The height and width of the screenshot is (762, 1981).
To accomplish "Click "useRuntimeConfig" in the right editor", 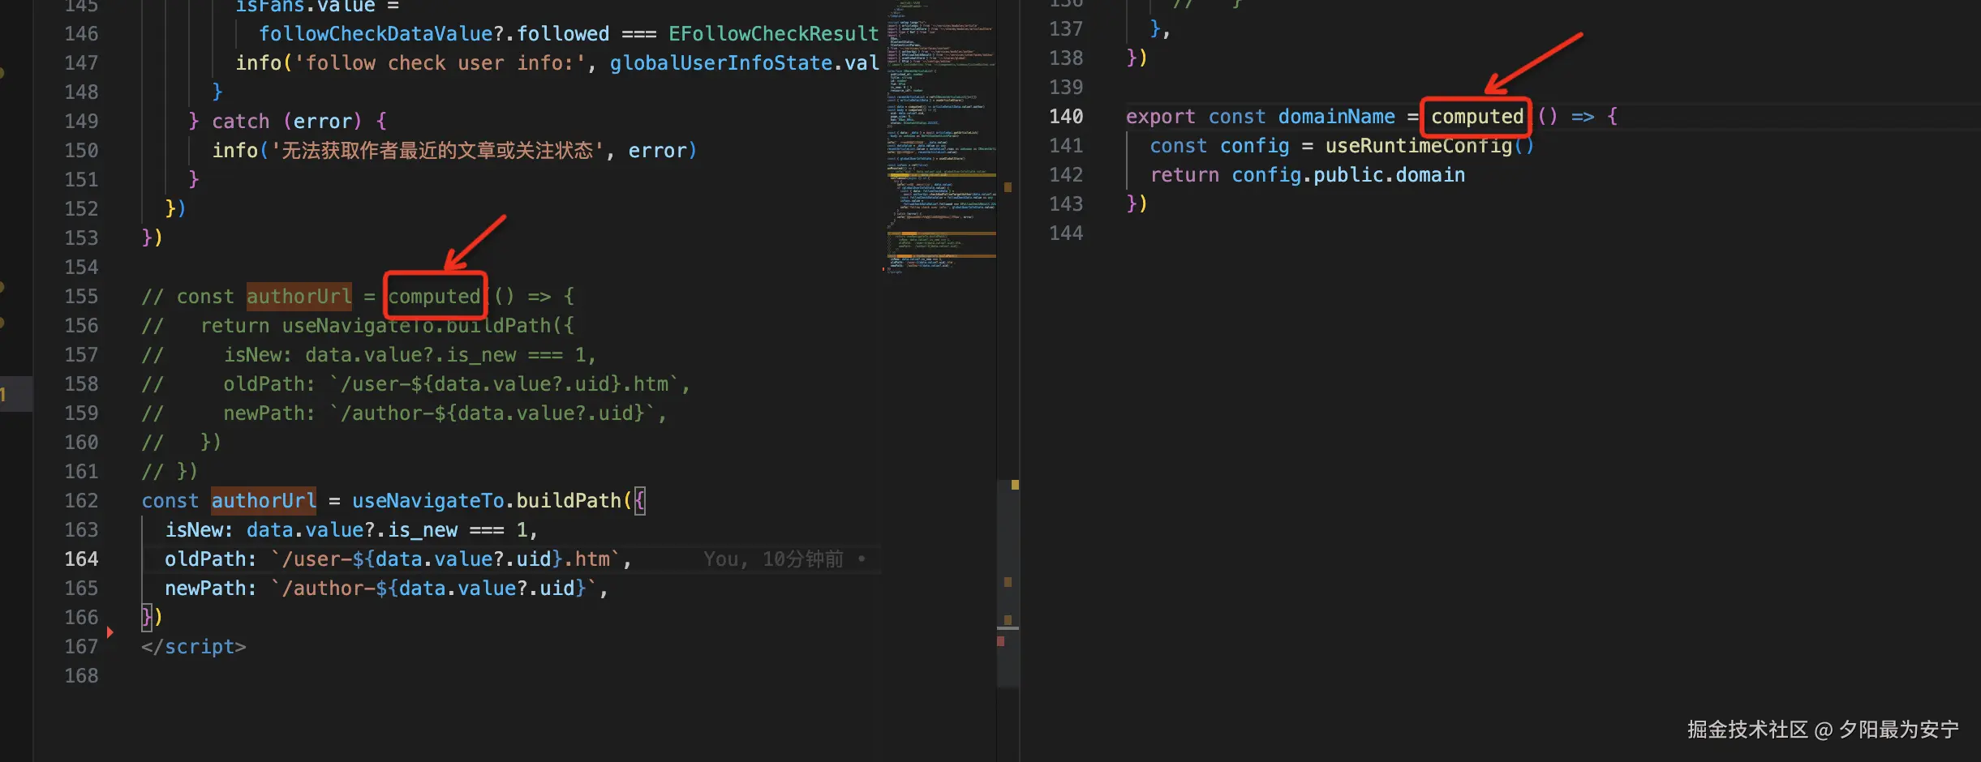I will tap(1419, 146).
